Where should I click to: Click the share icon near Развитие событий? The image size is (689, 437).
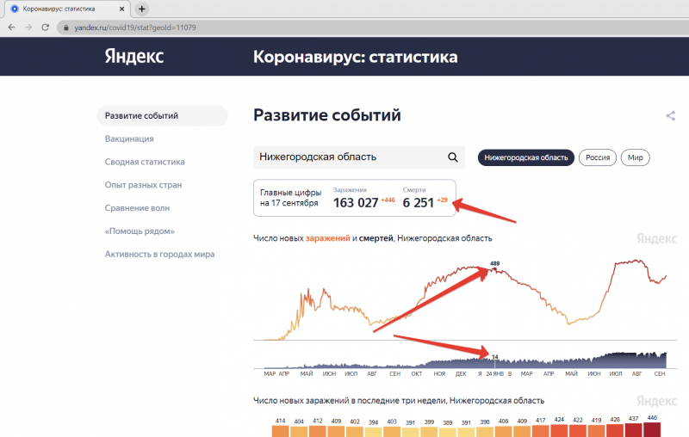[671, 116]
